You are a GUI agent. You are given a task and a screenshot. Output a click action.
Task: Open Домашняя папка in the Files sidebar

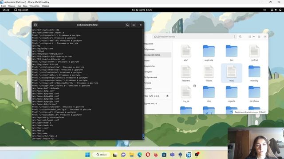[x=158, y=55]
